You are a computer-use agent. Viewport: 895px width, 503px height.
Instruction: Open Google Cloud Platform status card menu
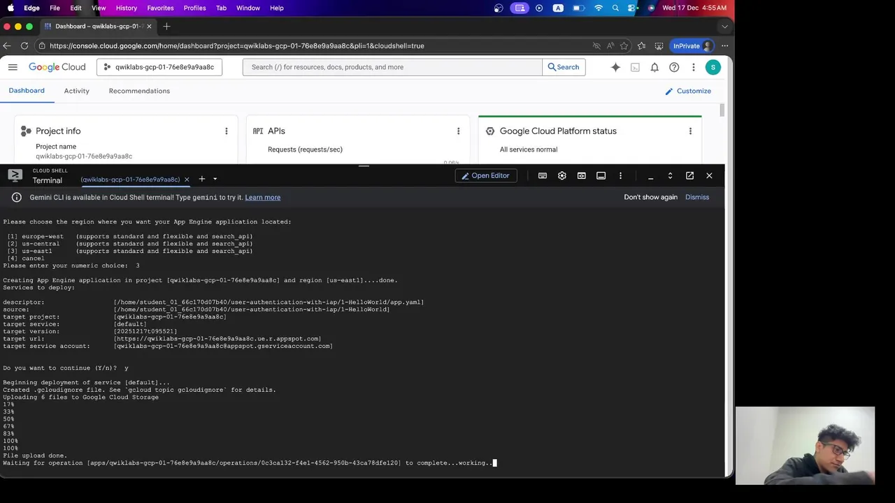(x=690, y=131)
